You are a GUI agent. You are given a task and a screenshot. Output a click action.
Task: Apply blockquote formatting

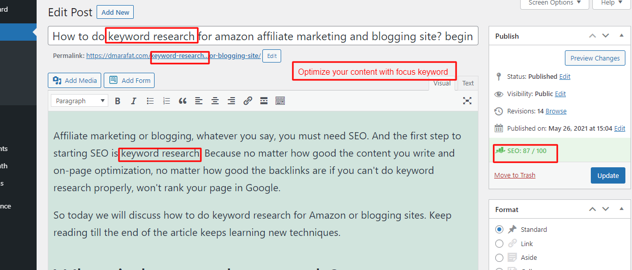(183, 101)
